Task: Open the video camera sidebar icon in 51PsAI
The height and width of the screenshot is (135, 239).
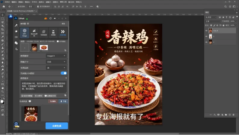Action: tap(16, 37)
